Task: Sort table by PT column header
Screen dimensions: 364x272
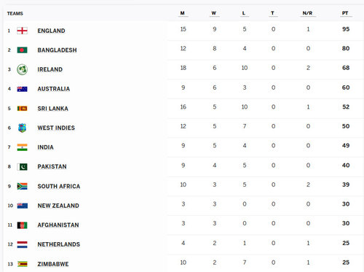Action: 345,13
